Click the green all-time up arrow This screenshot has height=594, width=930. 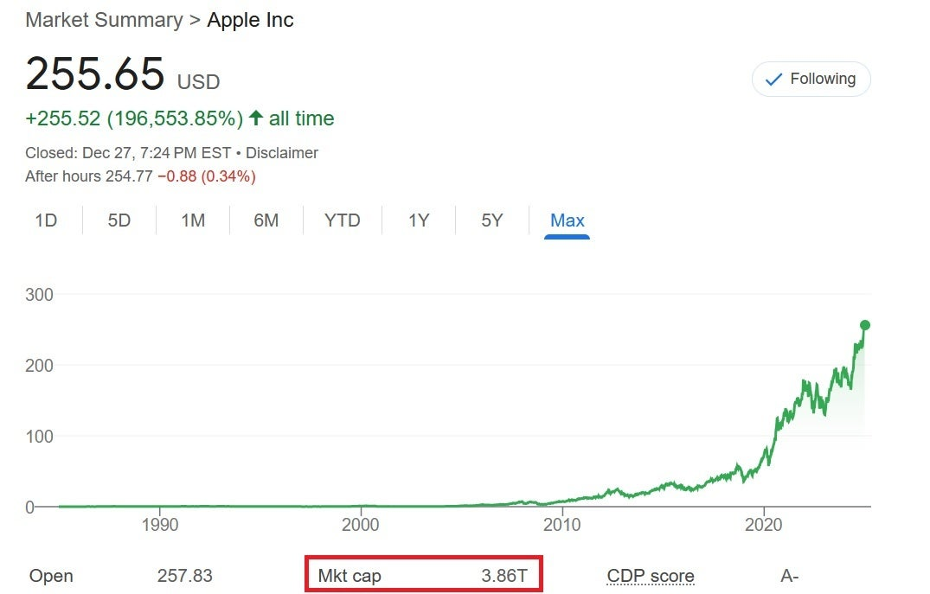pyautogui.click(x=256, y=118)
